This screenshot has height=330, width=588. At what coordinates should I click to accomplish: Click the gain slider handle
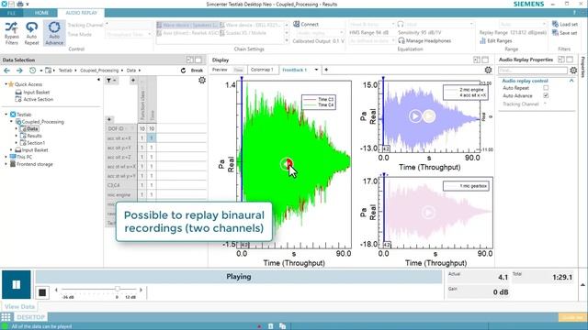click(x=118, y=289)
